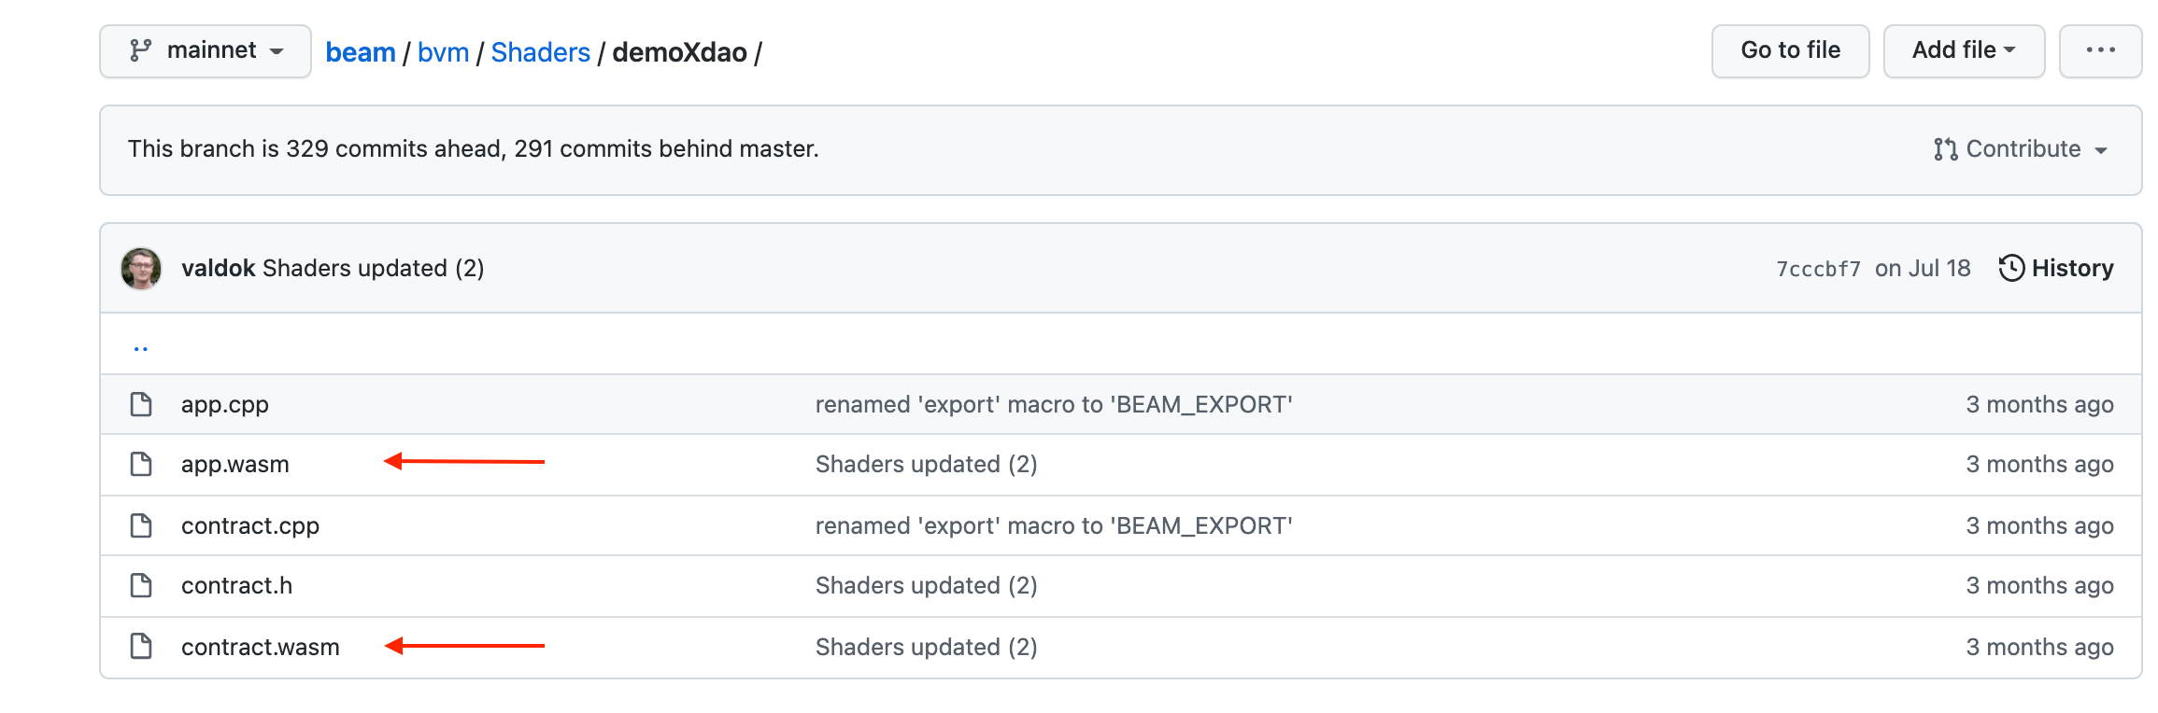The height and width of the screenshot is (713, 2158).
Task: Go up to the parent directory
Action: point(141,347)
